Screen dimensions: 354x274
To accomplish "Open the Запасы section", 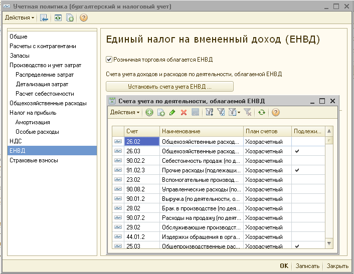I will (x=20, y=56).
